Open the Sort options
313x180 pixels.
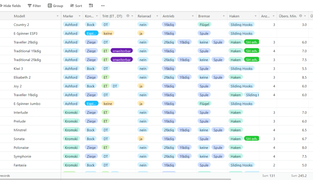coord(76,6)
